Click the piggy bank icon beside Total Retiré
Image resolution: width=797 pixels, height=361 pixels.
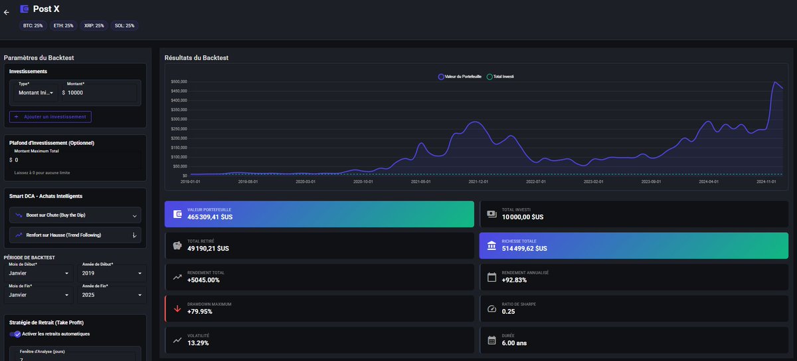point(177,245)
